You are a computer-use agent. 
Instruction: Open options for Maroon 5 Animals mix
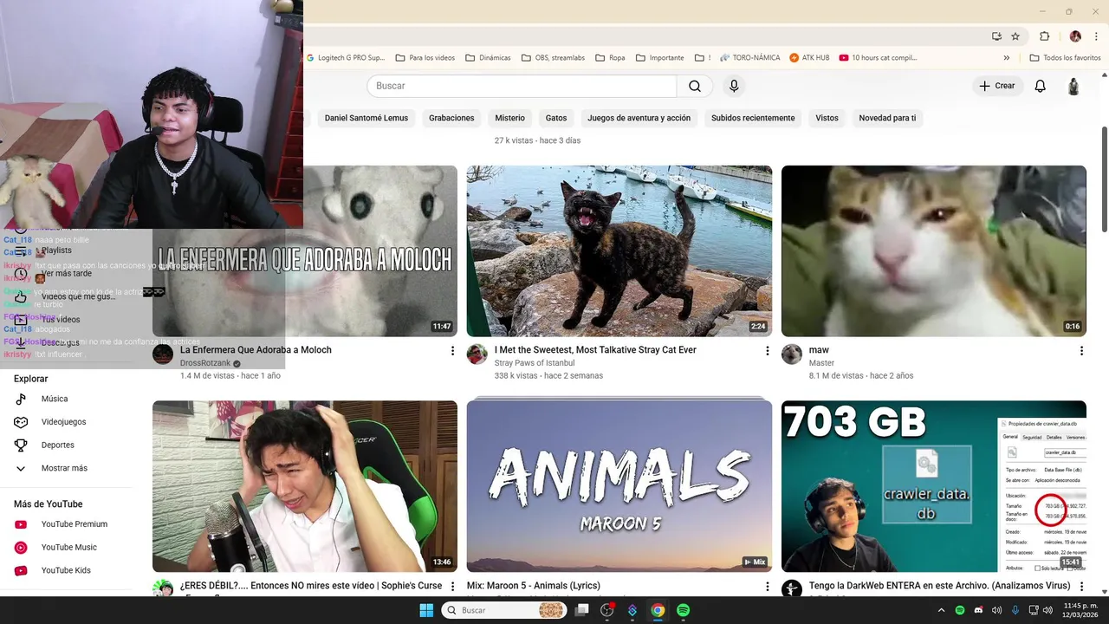[767, 587]
